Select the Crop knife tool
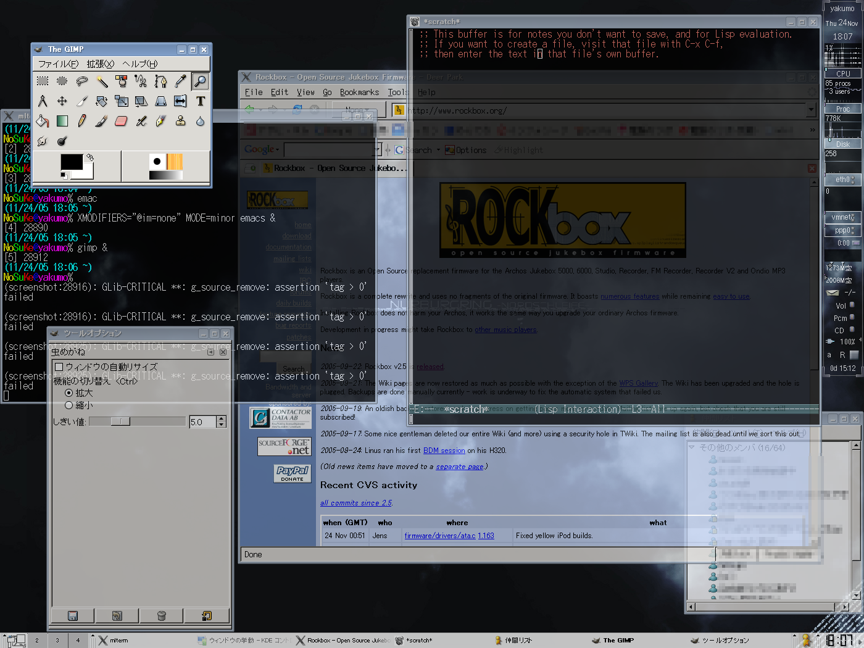Image resolution: width=864 pixels, height=648 pixels. (x=82, y=101)
